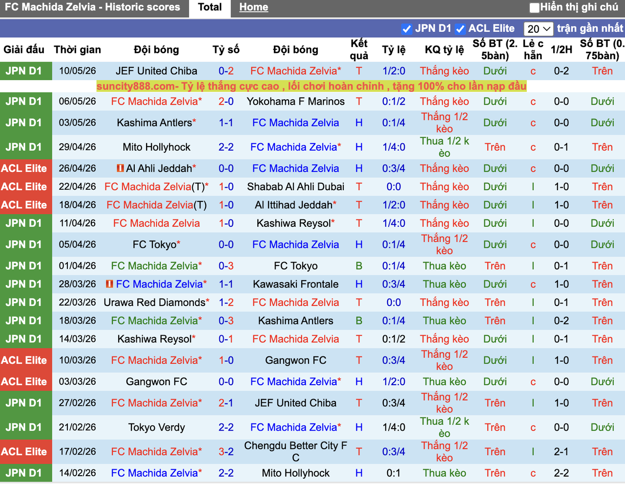Open FC Tokyo in the 01/04/26 match

[x=295, y=266]
